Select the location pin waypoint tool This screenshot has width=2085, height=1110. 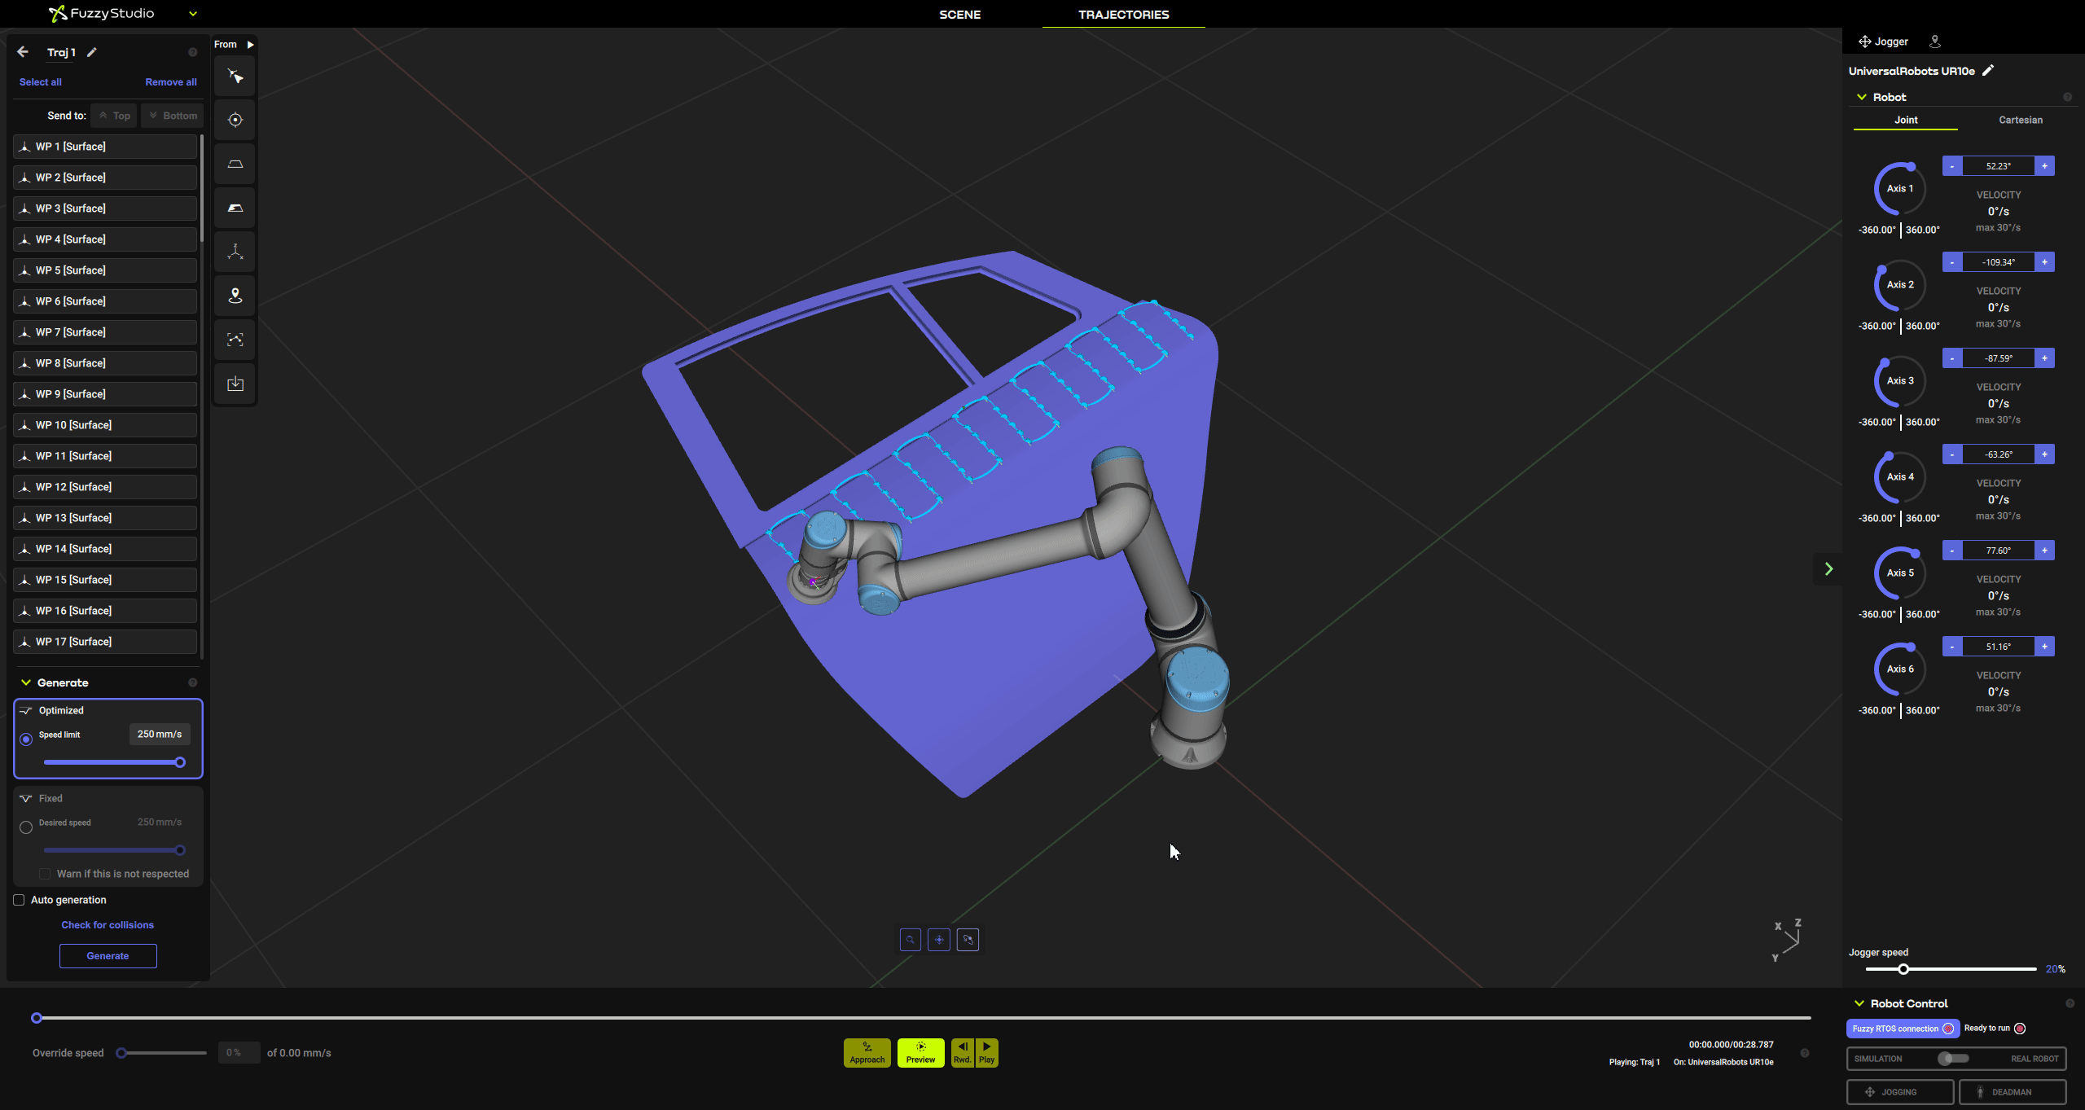tap(235, 296)
